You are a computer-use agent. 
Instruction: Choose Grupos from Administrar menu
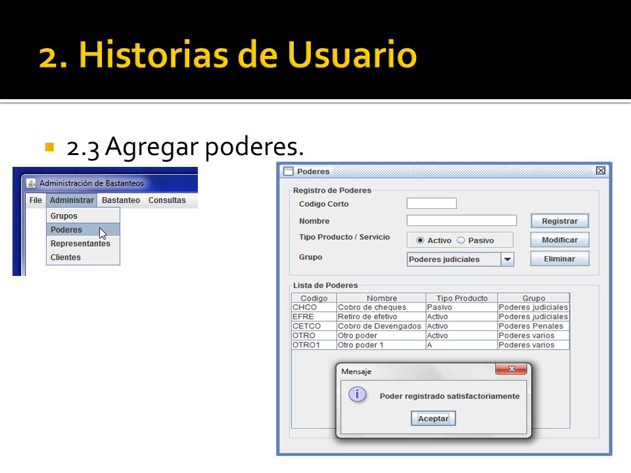coord(83,216)
